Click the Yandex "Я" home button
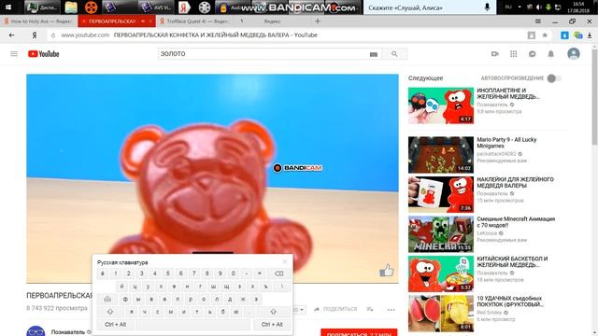 (35, 35)
